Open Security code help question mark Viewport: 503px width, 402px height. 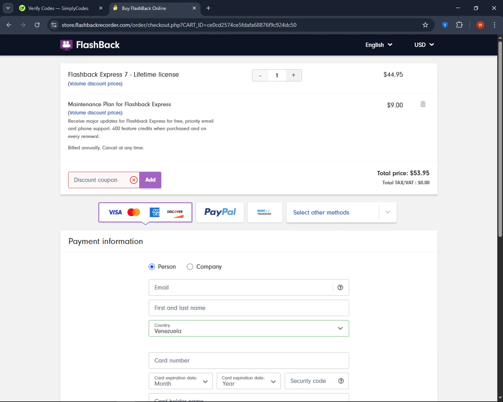[x=341, y=381]
